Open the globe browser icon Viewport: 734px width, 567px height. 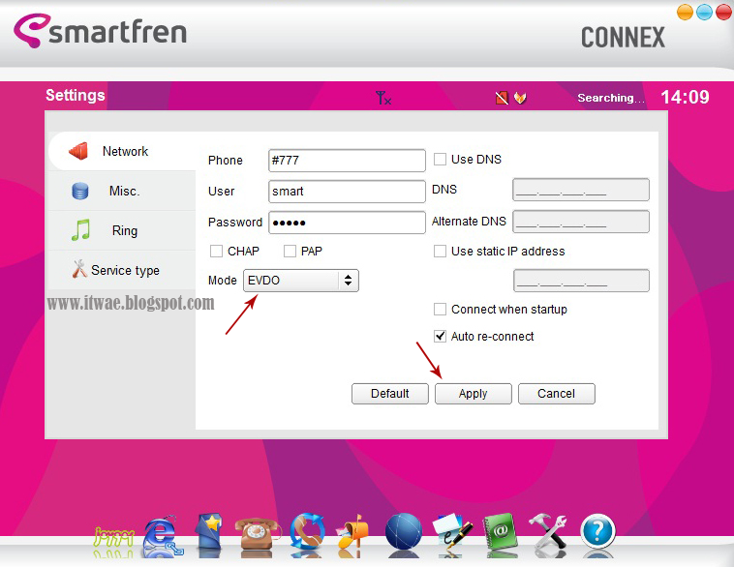[x=403, y=531]
